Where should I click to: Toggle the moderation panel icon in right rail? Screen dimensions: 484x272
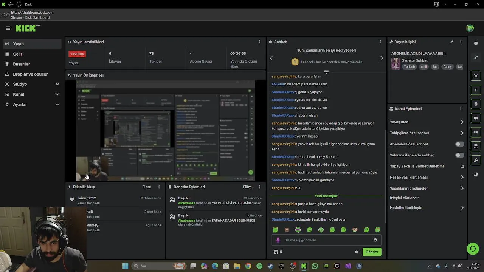pos(476,146)
